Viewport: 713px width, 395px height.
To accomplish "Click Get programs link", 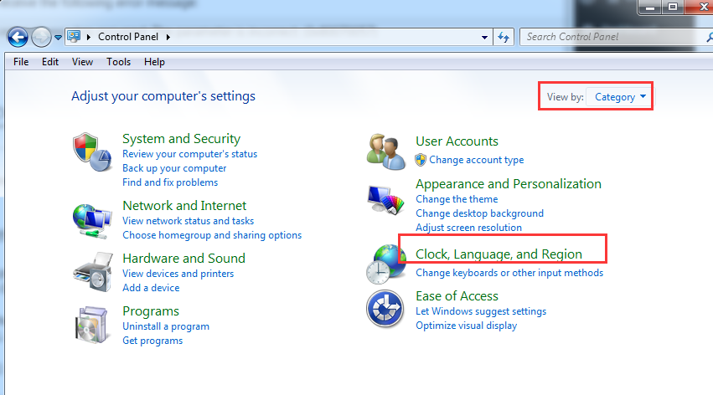I will pyautogui.click(x=152, y=341).
